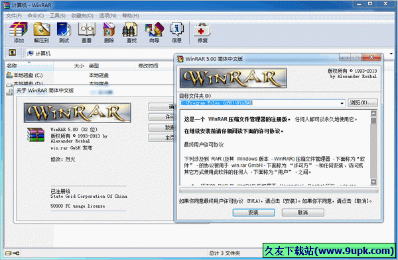Click the View (查看) toolbar icon
398x260 pixels.
click(x=86, y=32)
